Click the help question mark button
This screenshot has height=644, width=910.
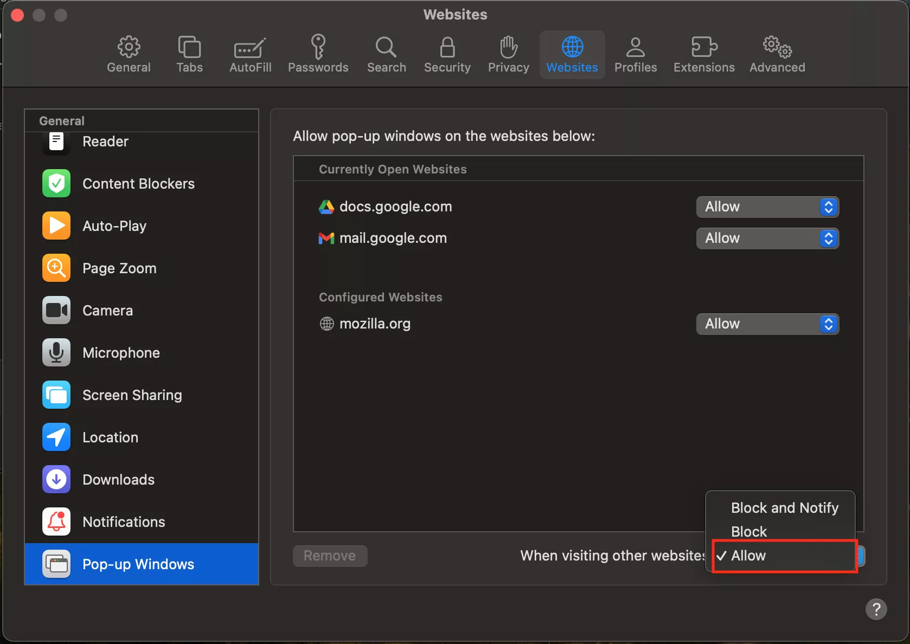(876, 609)
